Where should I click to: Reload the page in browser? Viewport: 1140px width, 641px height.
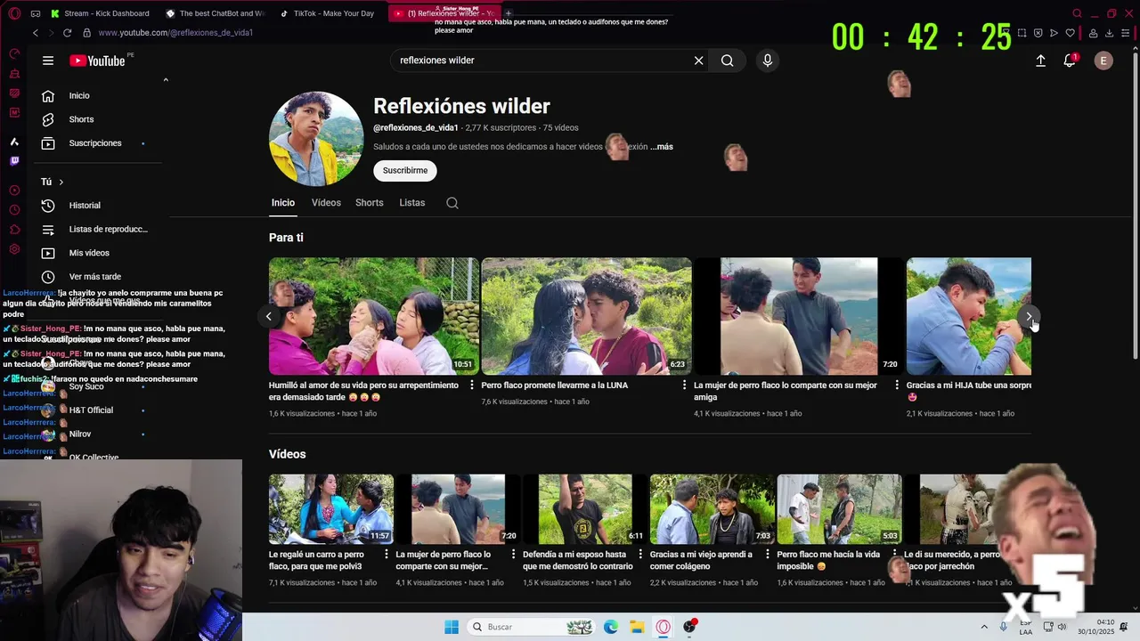67,33
